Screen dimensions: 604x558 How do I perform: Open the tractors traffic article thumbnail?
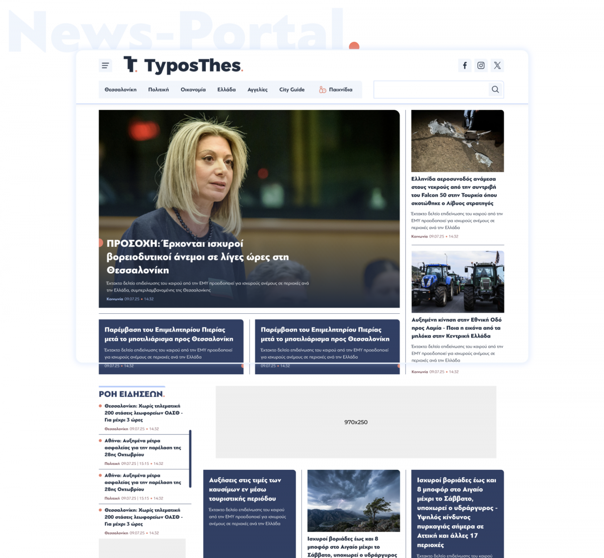point(458,282)
